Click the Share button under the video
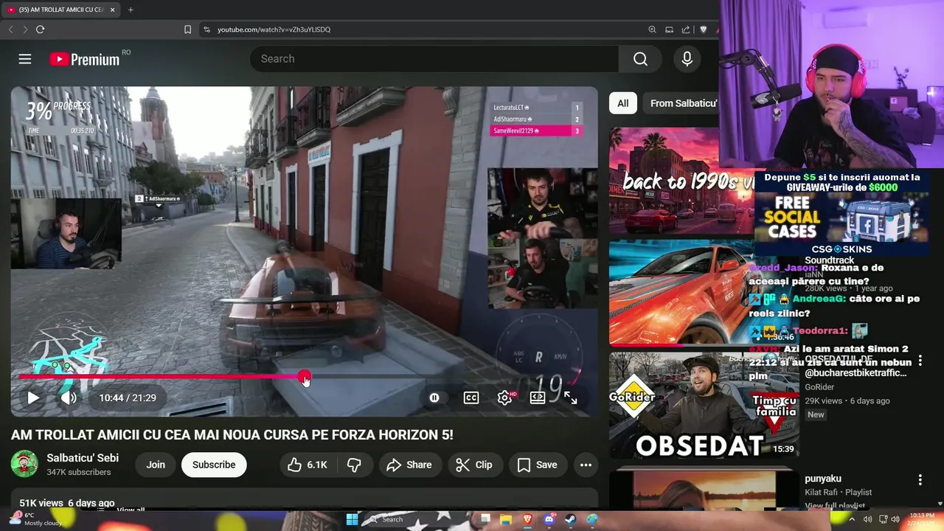Viewport: 944px width, 531px height. point(409,465)
